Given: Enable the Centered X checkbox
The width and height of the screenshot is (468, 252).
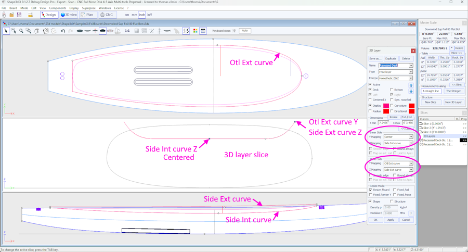Looking at the screenshot, I should (370, 99).
